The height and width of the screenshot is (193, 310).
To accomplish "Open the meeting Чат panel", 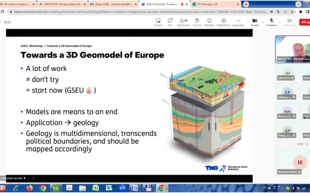I will point(170,22).
